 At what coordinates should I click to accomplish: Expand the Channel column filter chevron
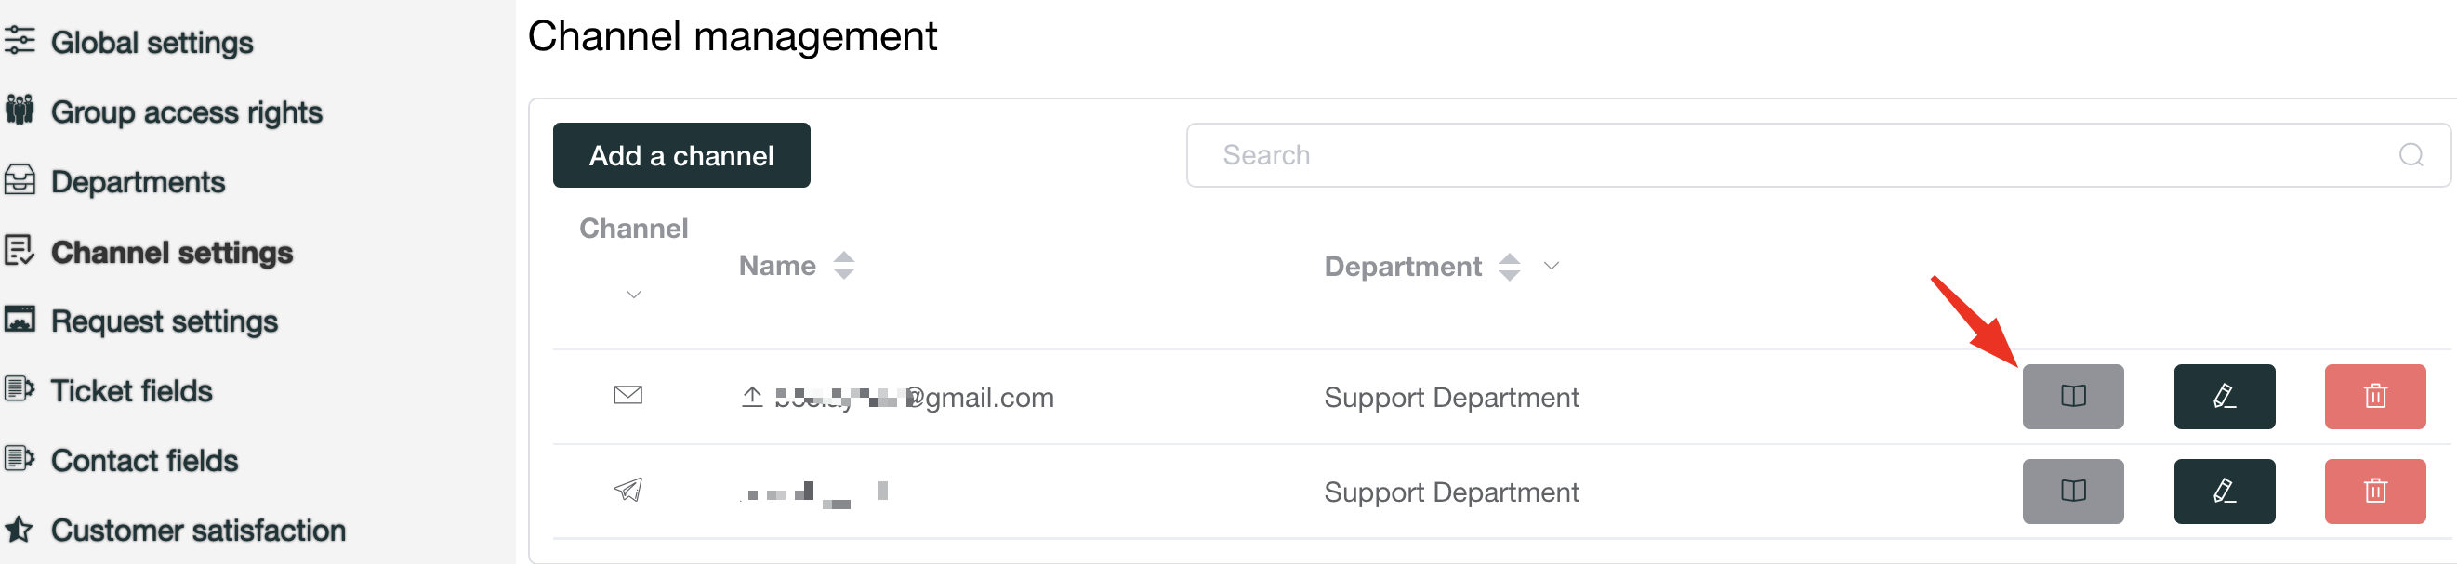coord(633,295)
